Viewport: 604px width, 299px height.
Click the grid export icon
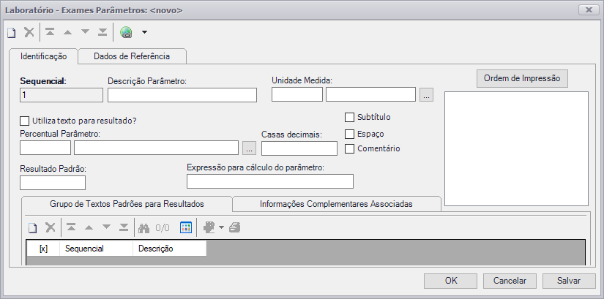[x=209, y=227]
